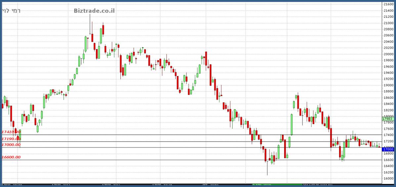Click the green 17983 price tag
This screenshot has height=187, width=396.
pos(388,119)
